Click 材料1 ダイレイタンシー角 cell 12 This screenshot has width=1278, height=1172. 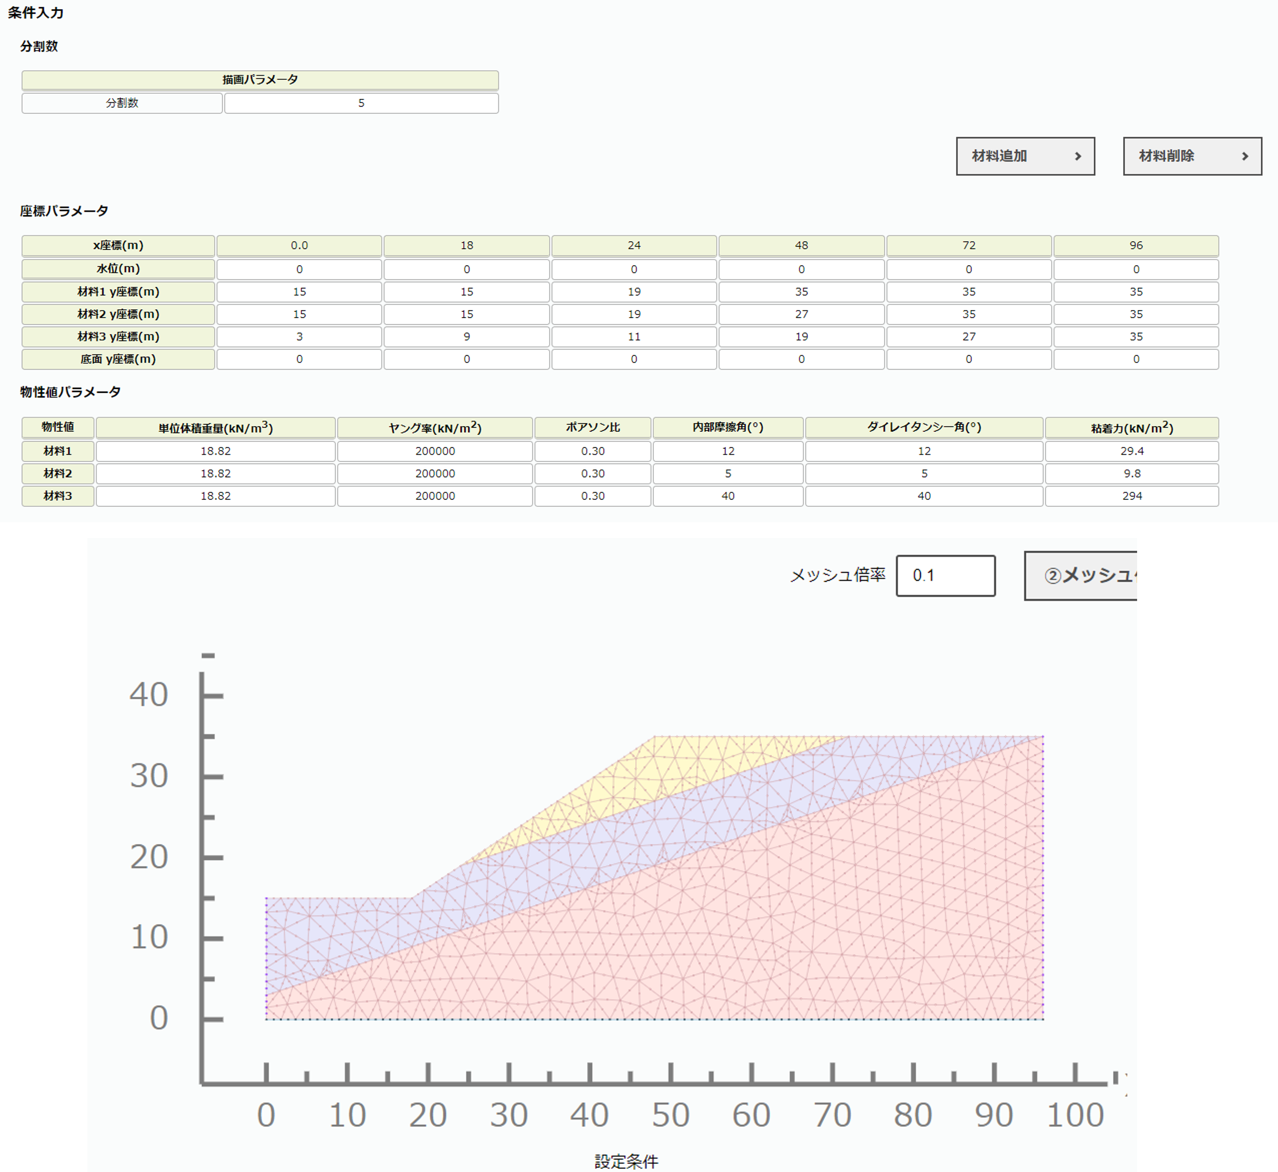coord(924,451)
